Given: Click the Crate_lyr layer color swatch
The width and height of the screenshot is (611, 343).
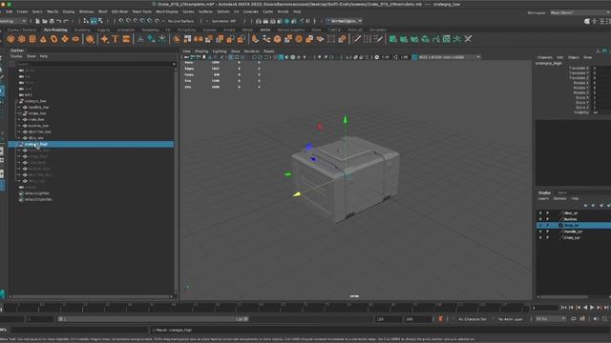Looking at the screenshot, I should tap(561, 237).
